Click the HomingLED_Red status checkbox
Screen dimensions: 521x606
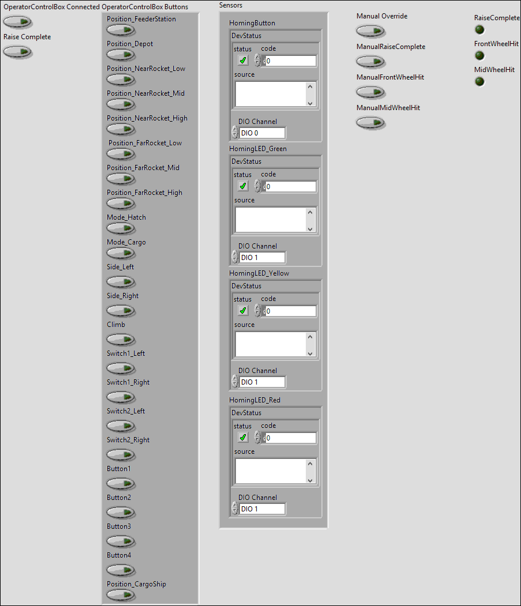[x=243, y=437]
